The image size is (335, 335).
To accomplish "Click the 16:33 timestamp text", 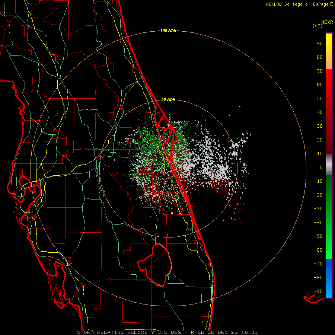I will tap(250, 332).
